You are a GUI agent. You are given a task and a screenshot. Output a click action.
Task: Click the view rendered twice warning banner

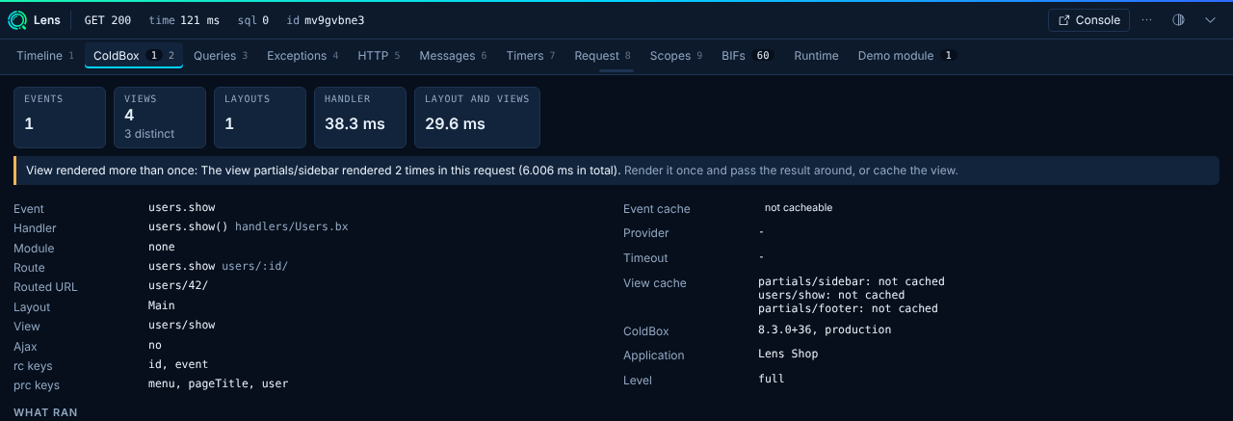[x=616, y=171]
